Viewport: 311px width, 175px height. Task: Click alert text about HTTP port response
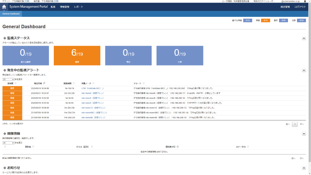point(178,103)
